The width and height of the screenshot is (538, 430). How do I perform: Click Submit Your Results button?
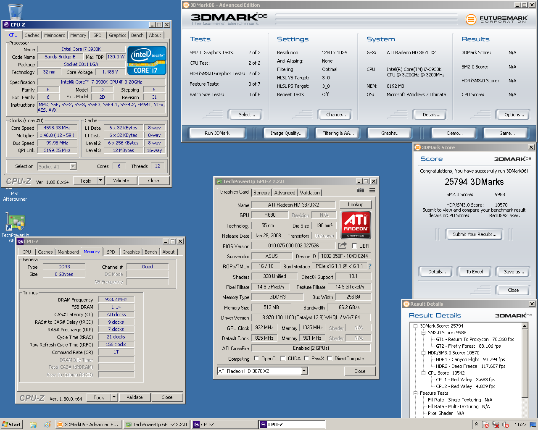(x=474, y=234)
